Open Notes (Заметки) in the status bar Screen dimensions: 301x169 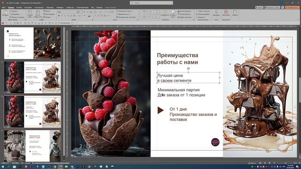tap(252, 163)
